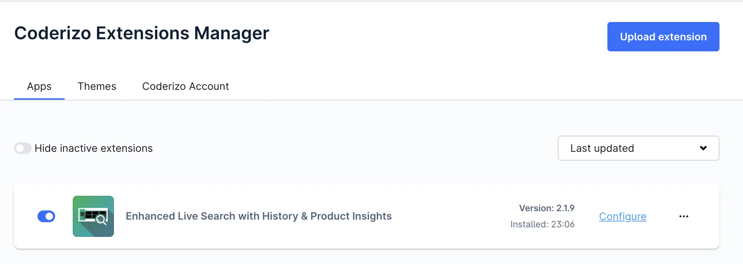Image resolution: width=743 pixels, height=264 pixels.
Task: Go to the Coderizo Account tab
Action: click(x=185, y=87)
